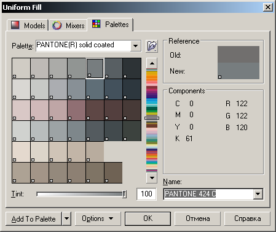The height and width of the screenshot is (232, 276).
Task: Click the B value 120
Action: (242, 128)
